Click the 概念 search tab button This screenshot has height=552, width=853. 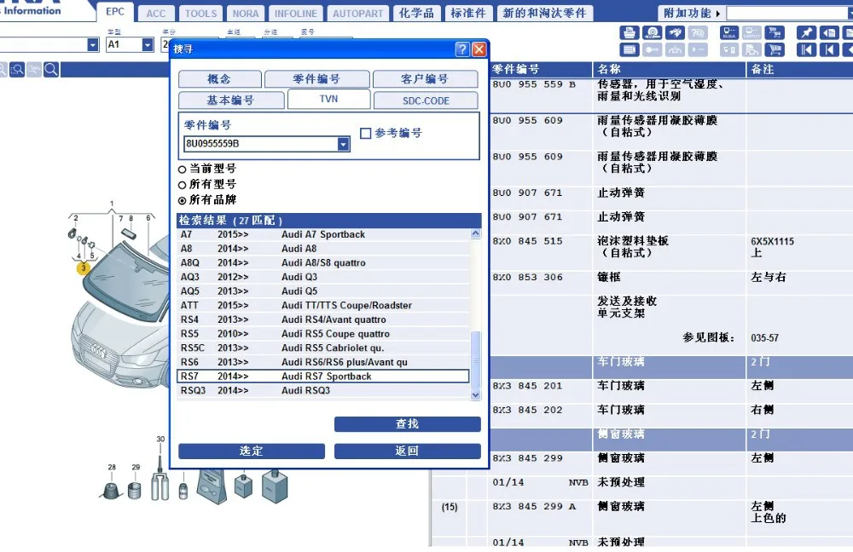[x=220, y=79]
